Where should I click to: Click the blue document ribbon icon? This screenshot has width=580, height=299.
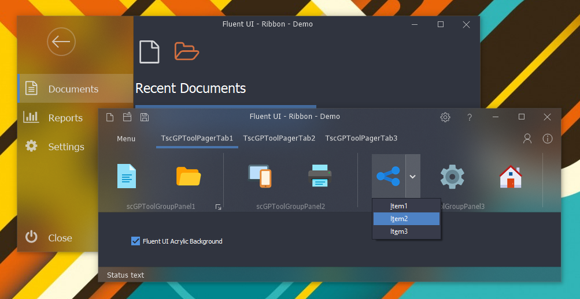pyautogui.click(x=127, y=176)
